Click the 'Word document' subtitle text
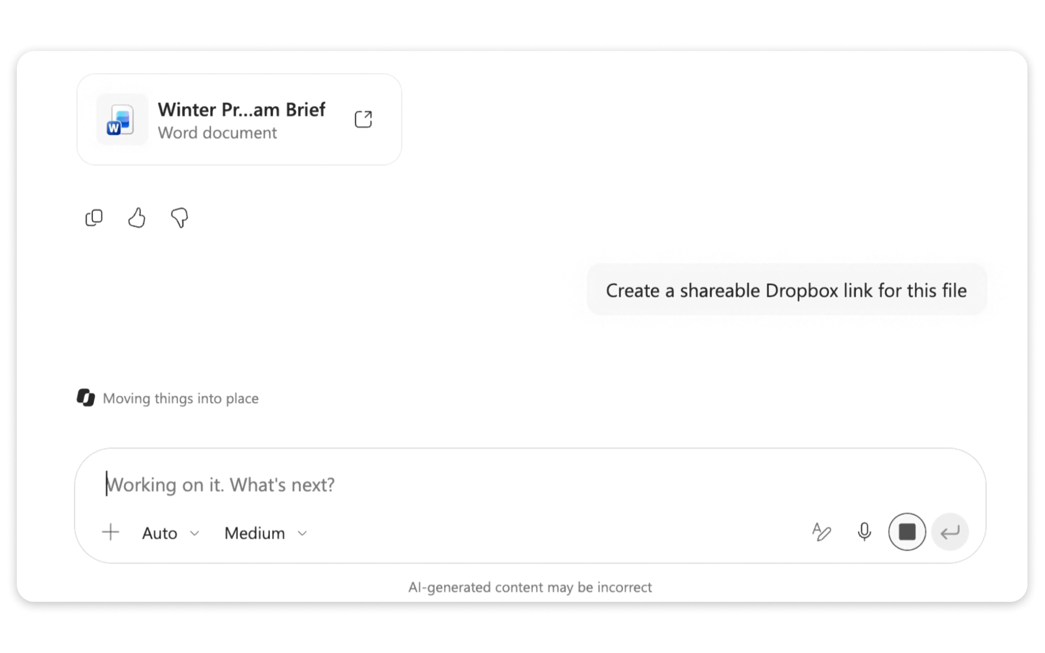Image resolution: width=1045 pixels, height=653 pixels. (x=217, y=133)
